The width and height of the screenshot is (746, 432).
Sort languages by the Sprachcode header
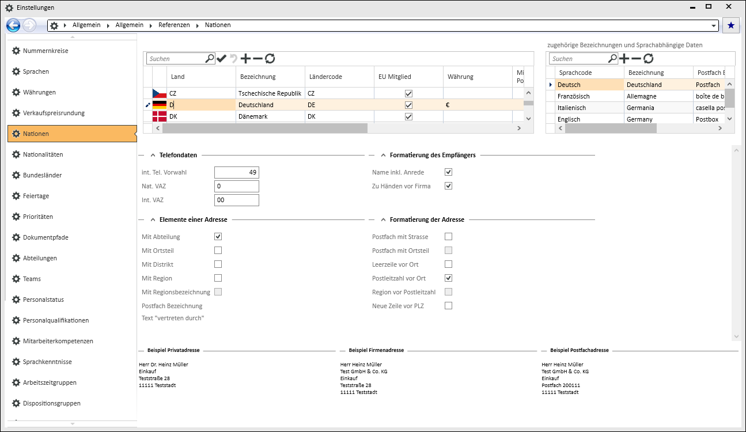click(590, 73)
